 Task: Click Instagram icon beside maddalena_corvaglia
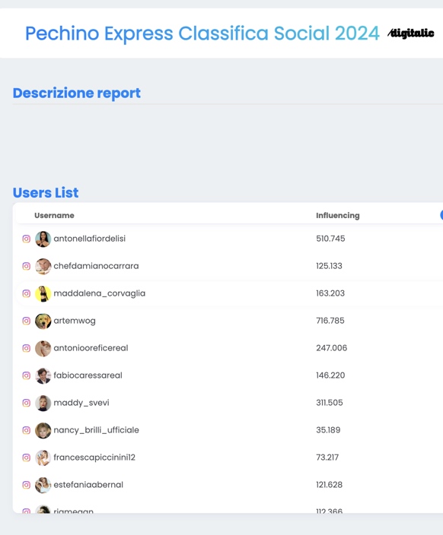(27, 293)
